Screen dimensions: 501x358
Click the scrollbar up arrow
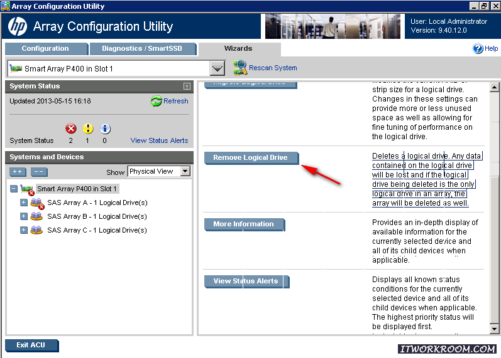(494, 87)
